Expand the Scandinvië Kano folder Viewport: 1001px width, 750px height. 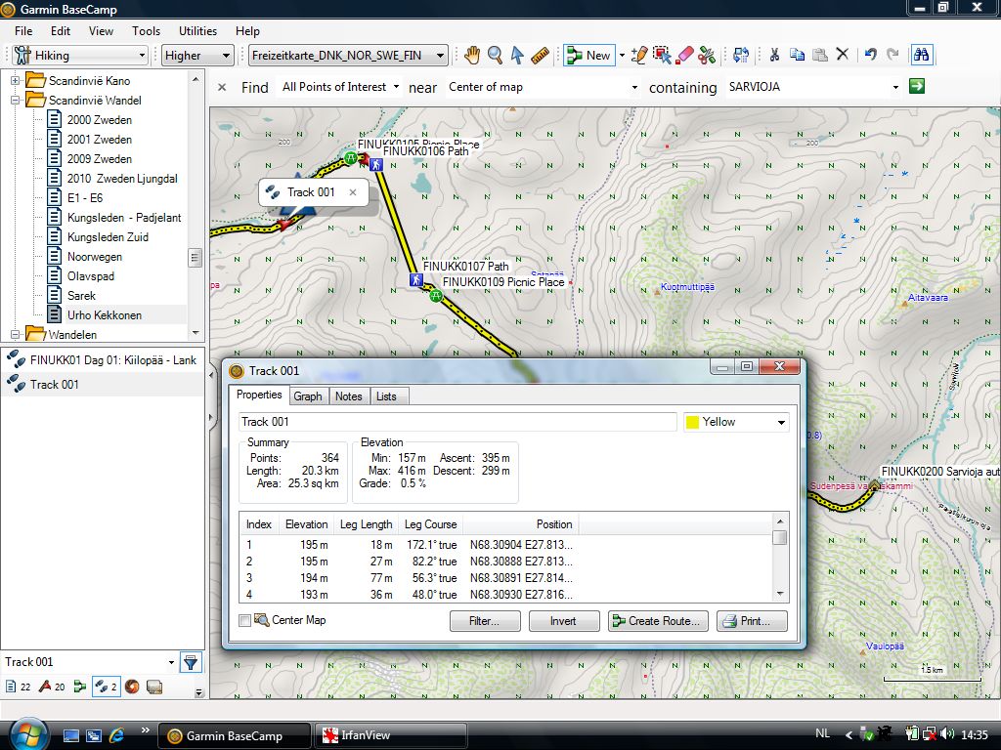(16, 80)
